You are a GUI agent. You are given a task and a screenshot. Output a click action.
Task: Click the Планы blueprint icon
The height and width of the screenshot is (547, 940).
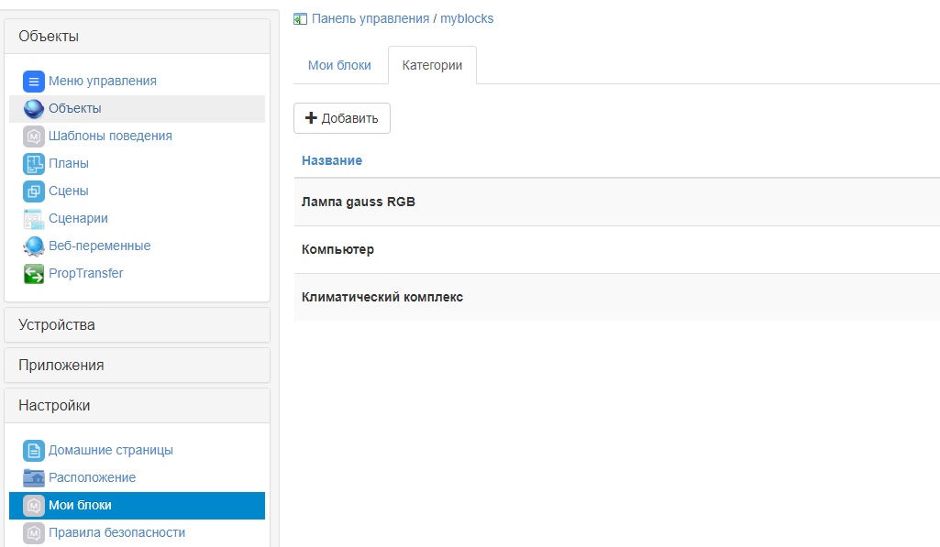coord(34,164)
